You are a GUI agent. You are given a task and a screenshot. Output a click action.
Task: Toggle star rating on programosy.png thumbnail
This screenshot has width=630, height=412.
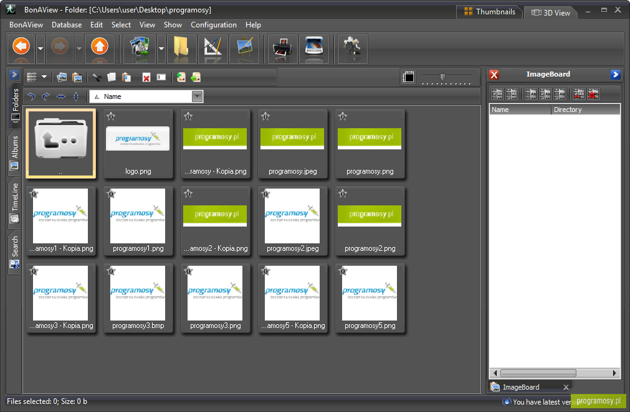[343, 117]
